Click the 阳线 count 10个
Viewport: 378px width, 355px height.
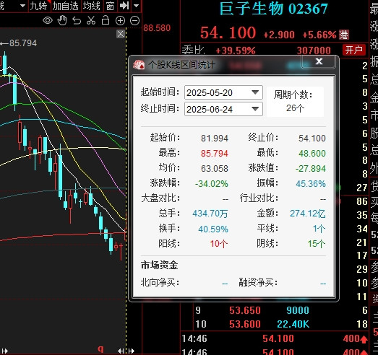click(x=219, y=244)
